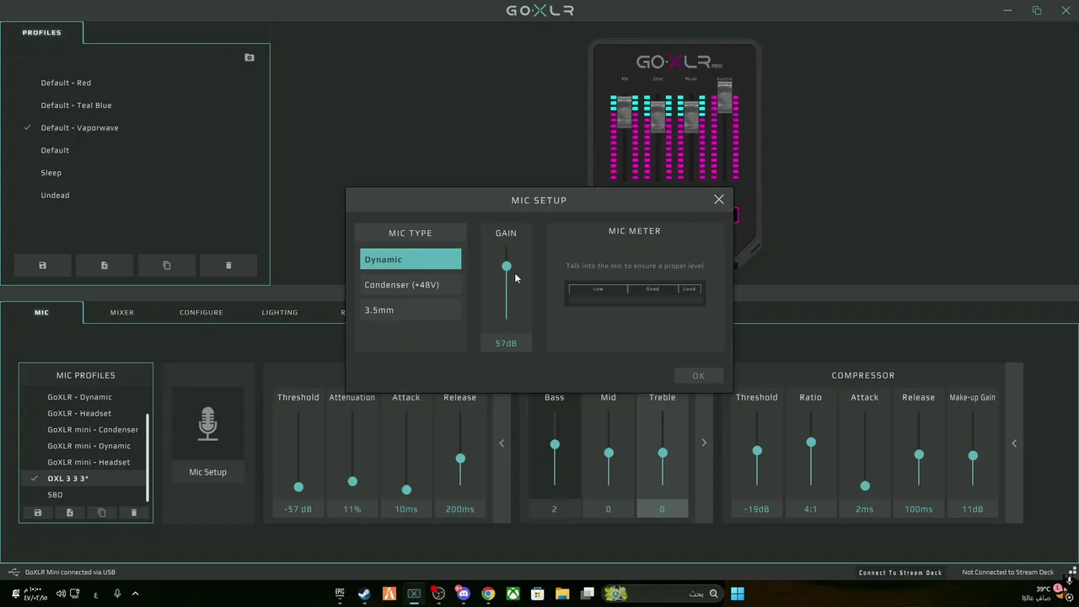Save the current profile in Profiles panel
This screenshot has width=1079, height=607.
[42, 266]
